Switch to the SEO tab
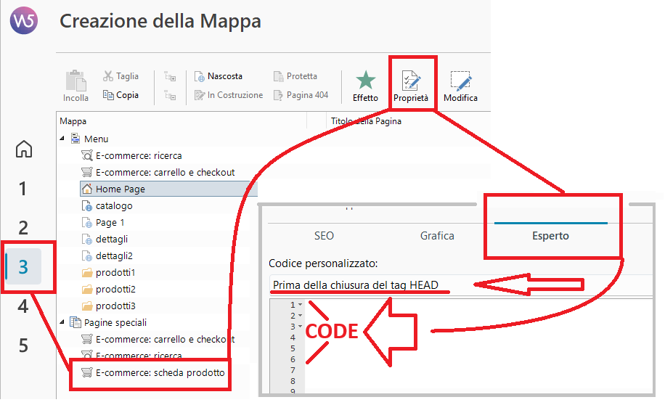This screenshot has height=405, width=665. click(x=324, y=236)
